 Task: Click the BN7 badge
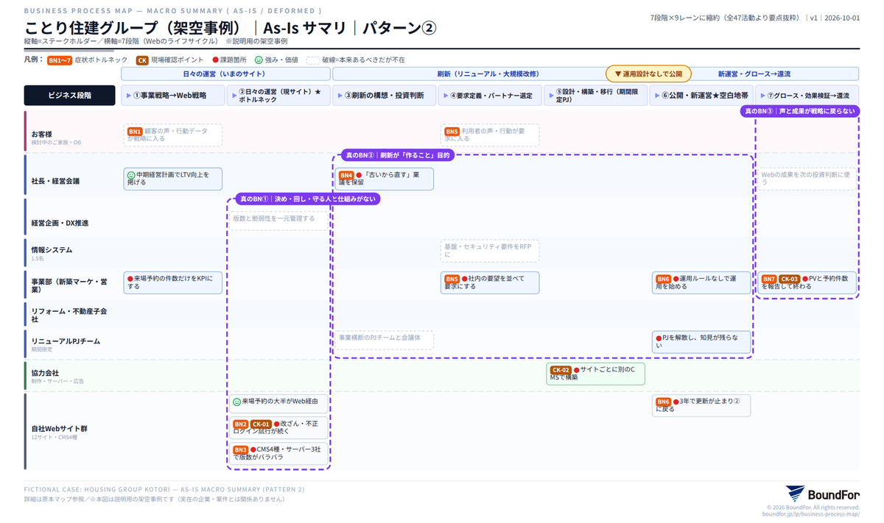769,279
